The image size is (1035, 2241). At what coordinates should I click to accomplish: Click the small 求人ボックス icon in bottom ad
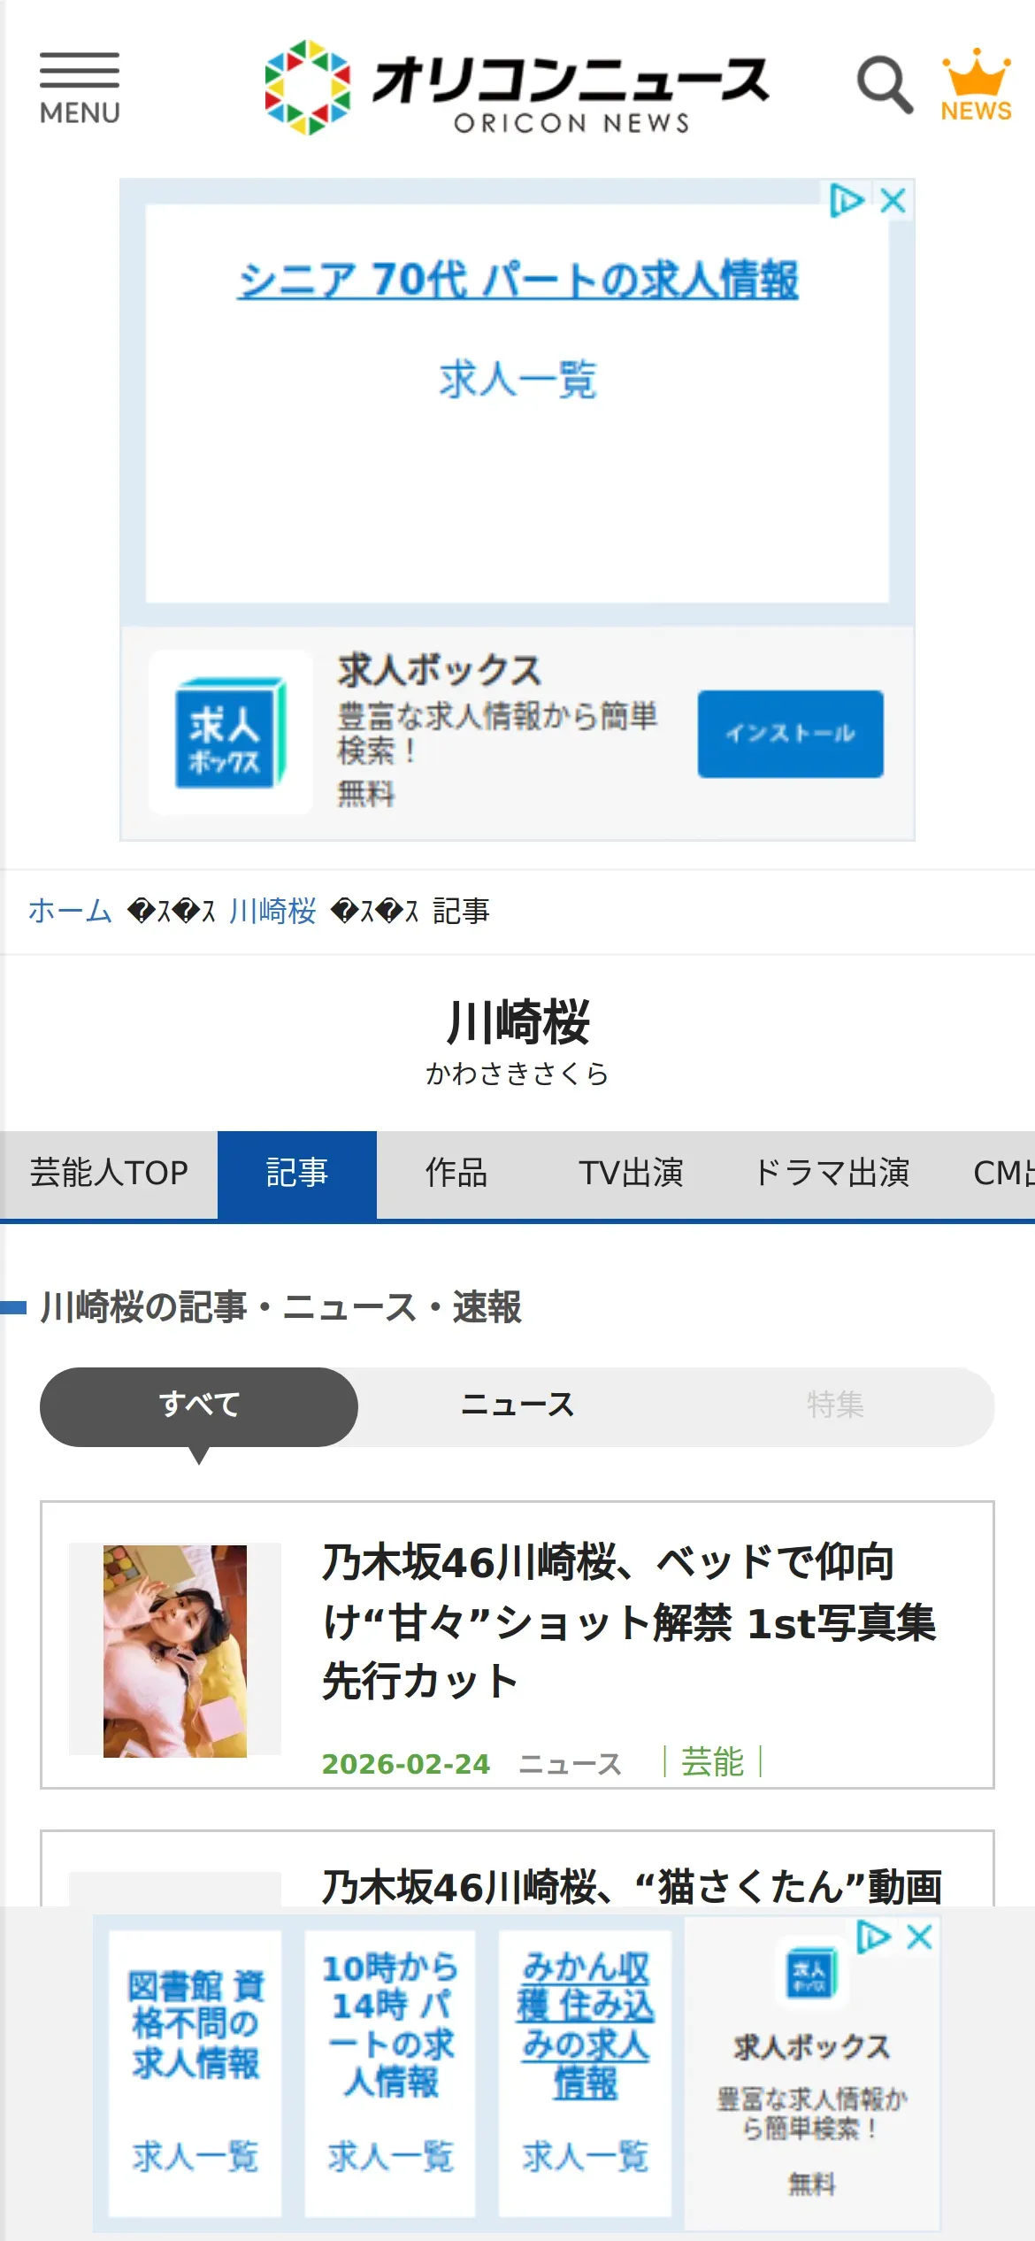tap(811, 1973)
